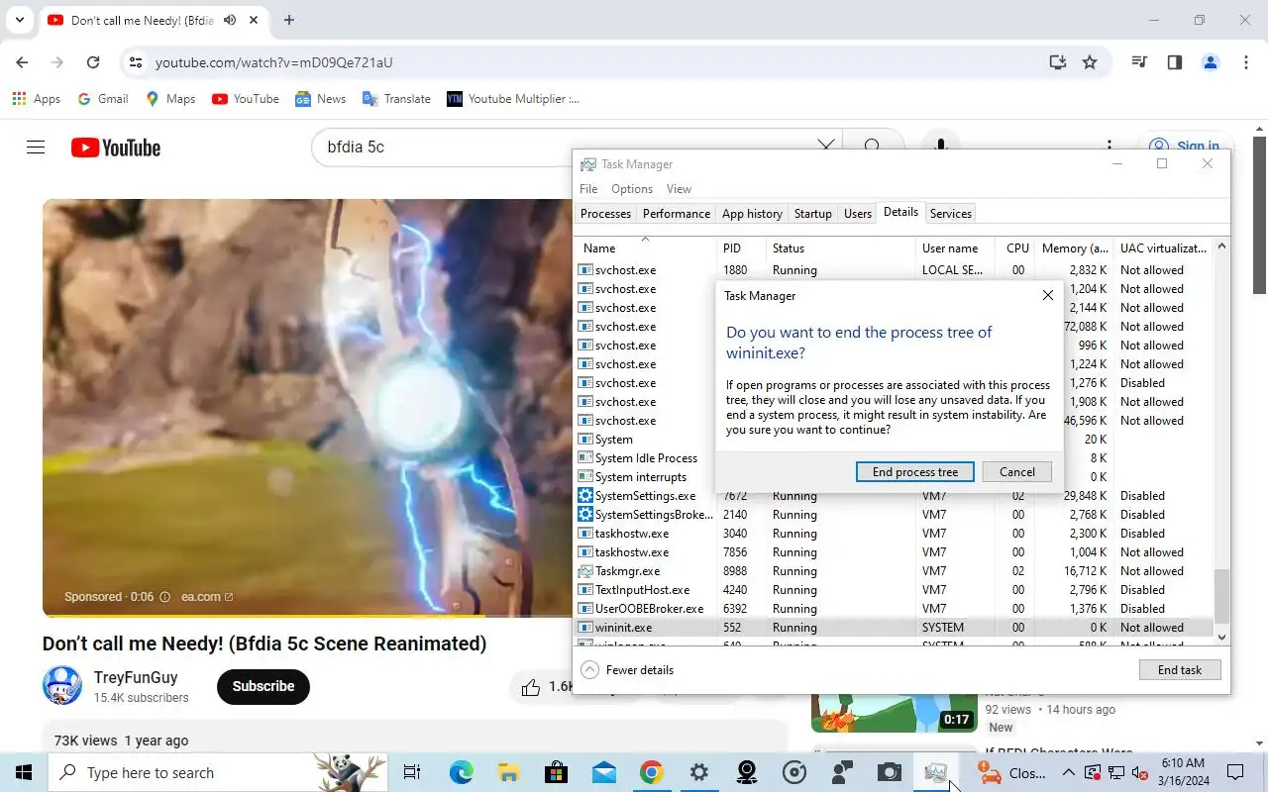Viewport: 1268px width, 792px height.
Task: Open the notification center icon
Action: (1235, 772)
